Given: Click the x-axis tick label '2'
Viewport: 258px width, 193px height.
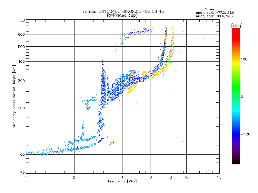Looking at the screenshot, I should point(74,177).
